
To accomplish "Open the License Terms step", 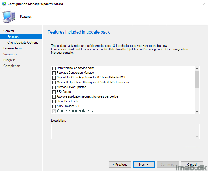I will (13, 48).
